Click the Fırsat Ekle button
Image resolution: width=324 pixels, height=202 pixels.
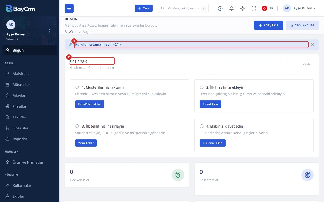click(x=210, y=104)
